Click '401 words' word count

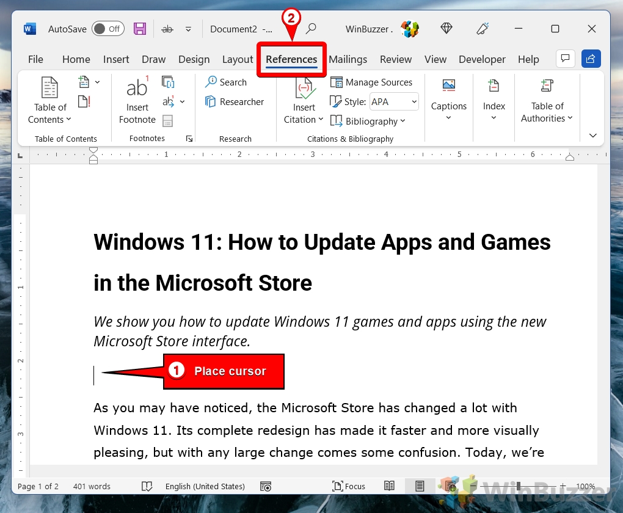92,486
